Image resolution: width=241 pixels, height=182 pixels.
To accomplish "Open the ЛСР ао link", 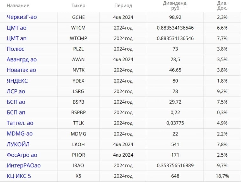I will click(16, 91).
